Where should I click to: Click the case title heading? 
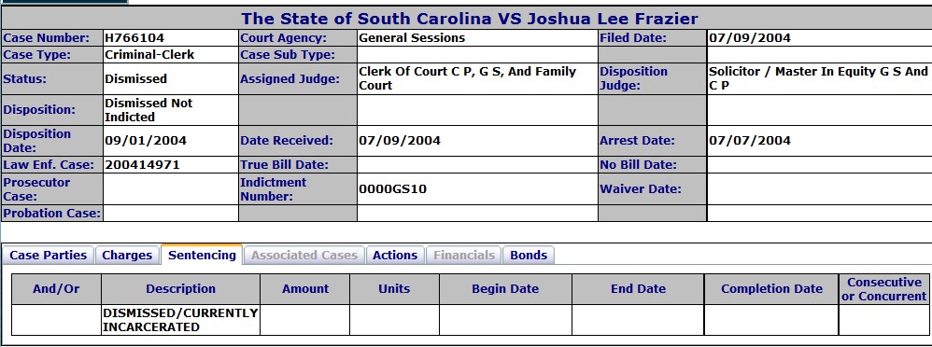point(470,19)
